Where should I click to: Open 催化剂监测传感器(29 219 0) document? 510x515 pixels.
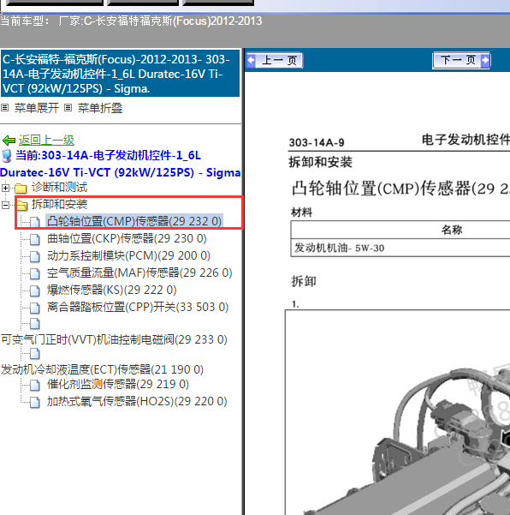pyautogui.click(x=118, y=384)
